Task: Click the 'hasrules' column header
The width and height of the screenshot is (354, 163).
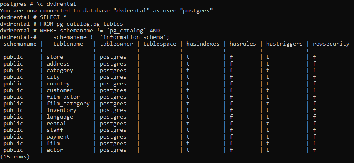Action: pyautogui.click(x=243, y=44)
